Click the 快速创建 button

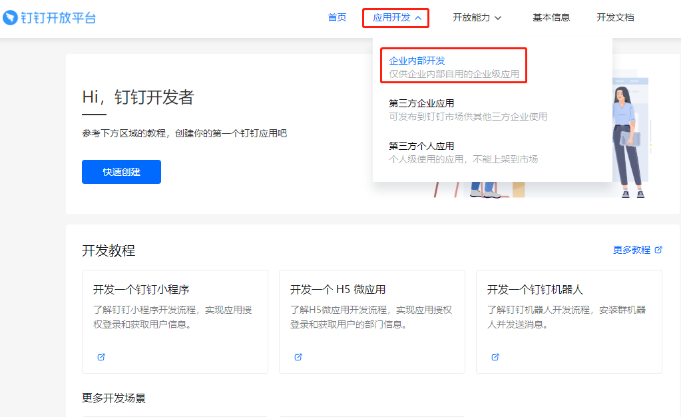coord(121,172)
